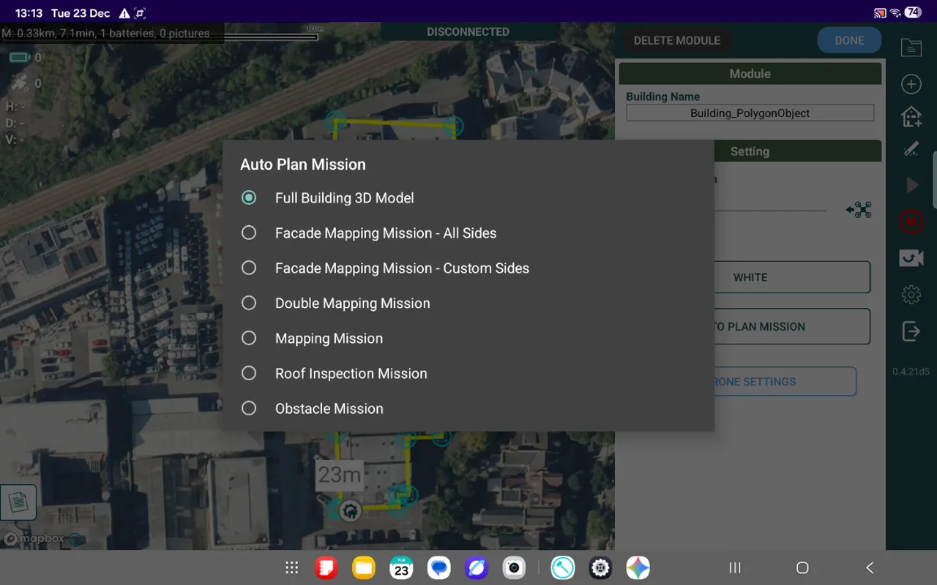Screen dimensions: 937x585
Task: Open the mission files panel
Action: (x=911, y=48)
